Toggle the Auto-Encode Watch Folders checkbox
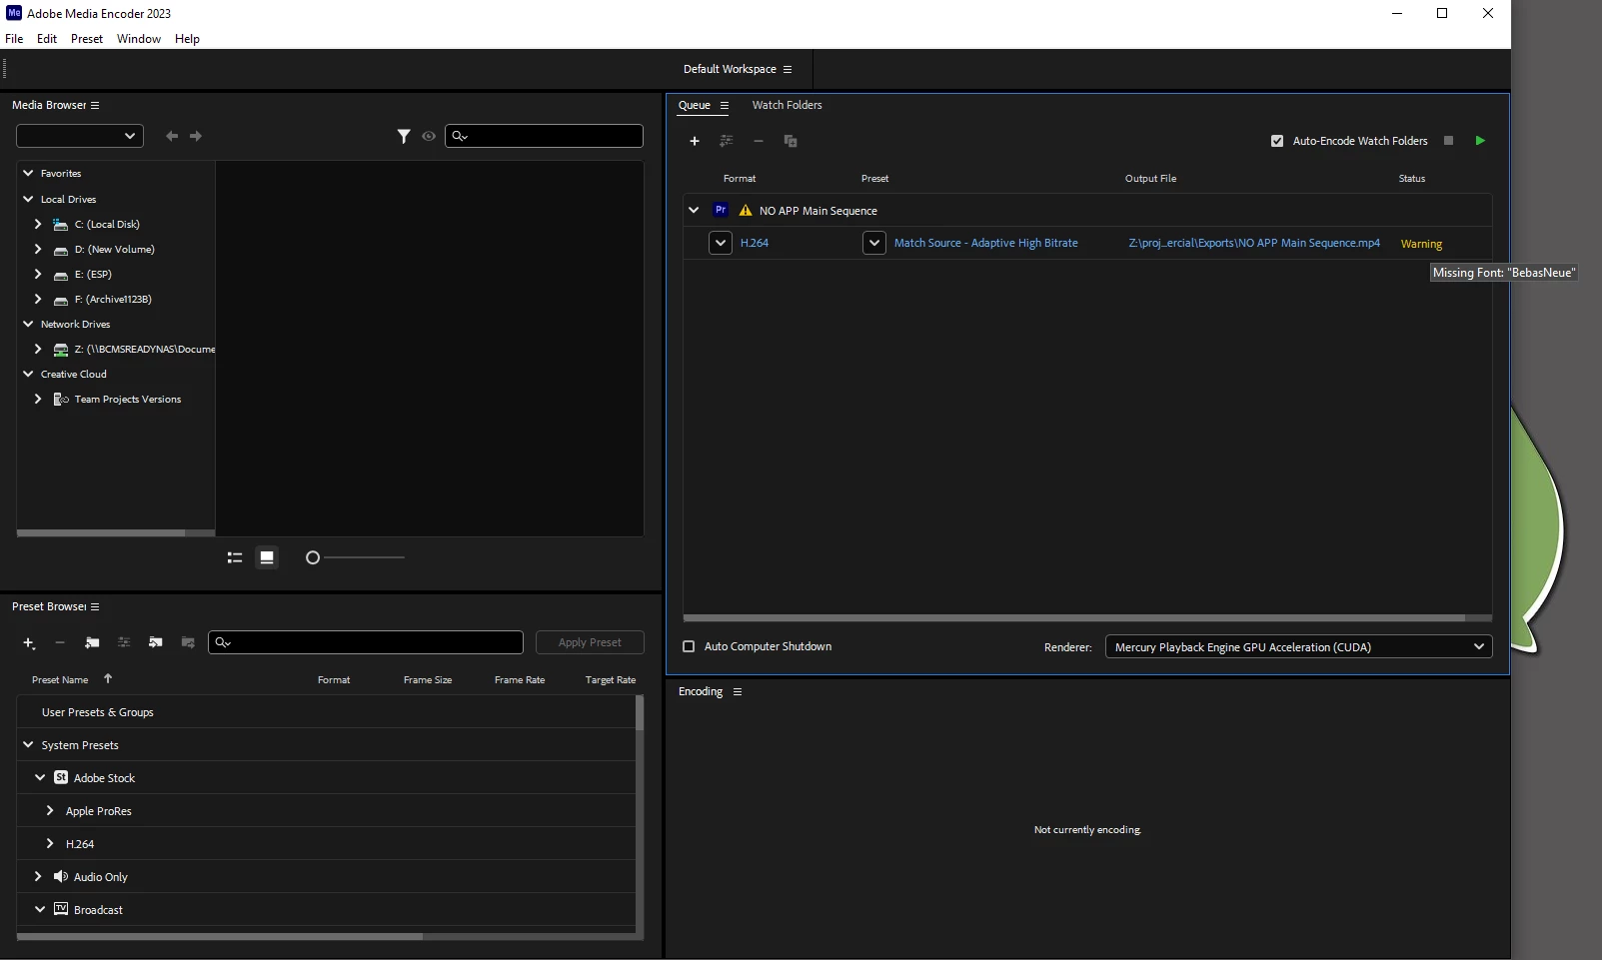The height and width of the screenshot is (960, 1602). coord(1277,141)
